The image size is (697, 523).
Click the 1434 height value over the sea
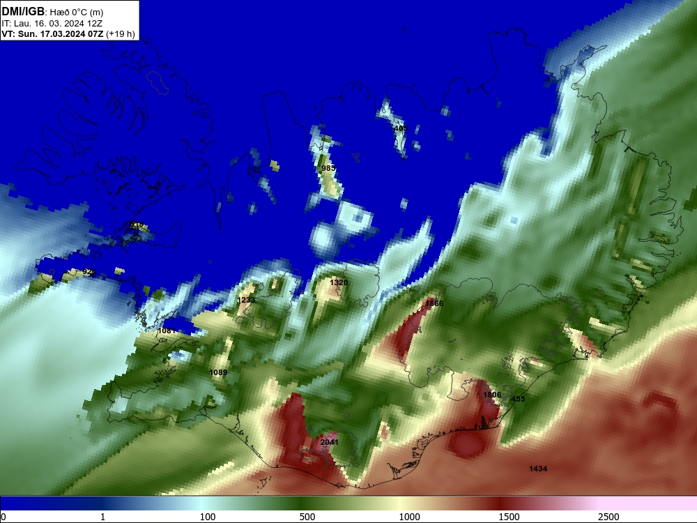pos(538,469)
